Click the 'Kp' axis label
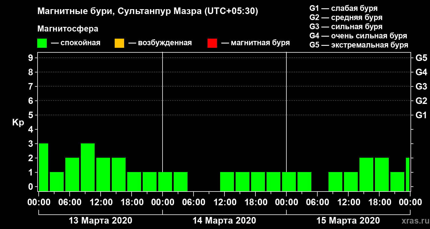 [18, 123]
